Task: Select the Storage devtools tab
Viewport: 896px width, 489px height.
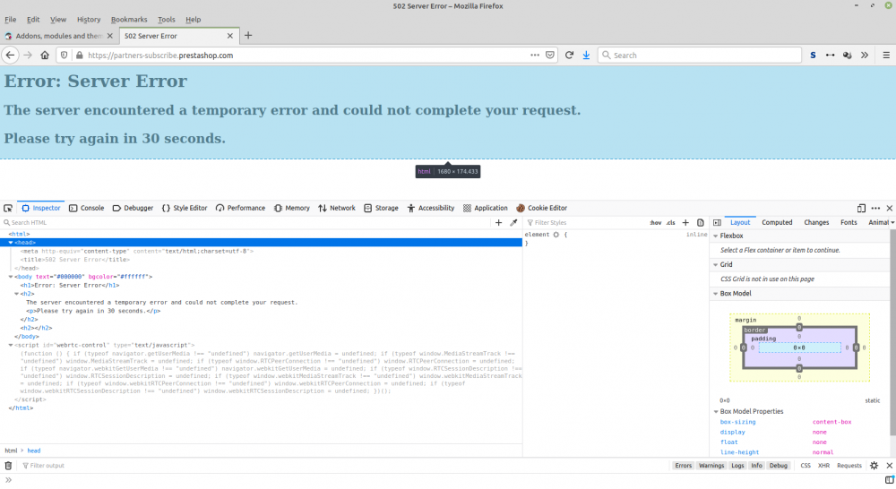Action: click(381, 208)
